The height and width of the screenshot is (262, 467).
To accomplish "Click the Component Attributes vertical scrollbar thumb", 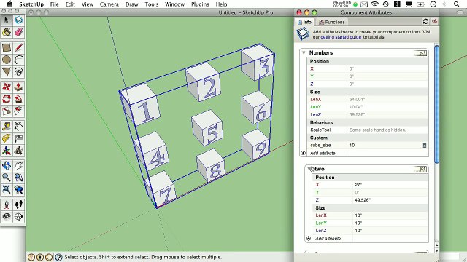I will (x=436, y=104).
